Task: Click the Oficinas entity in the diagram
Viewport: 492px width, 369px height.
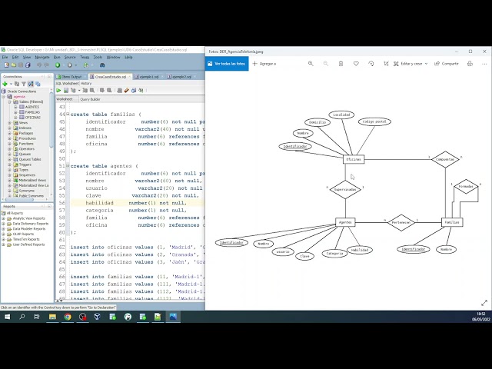Action: coord(354,159)
